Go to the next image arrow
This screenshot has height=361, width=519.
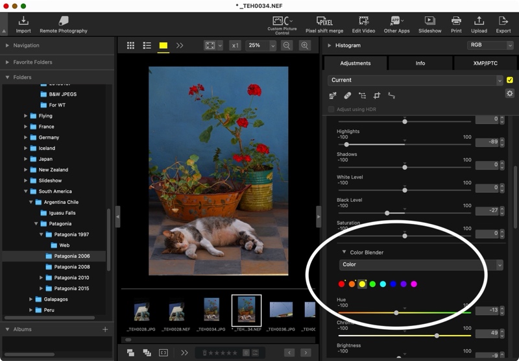tap(306, 353)
